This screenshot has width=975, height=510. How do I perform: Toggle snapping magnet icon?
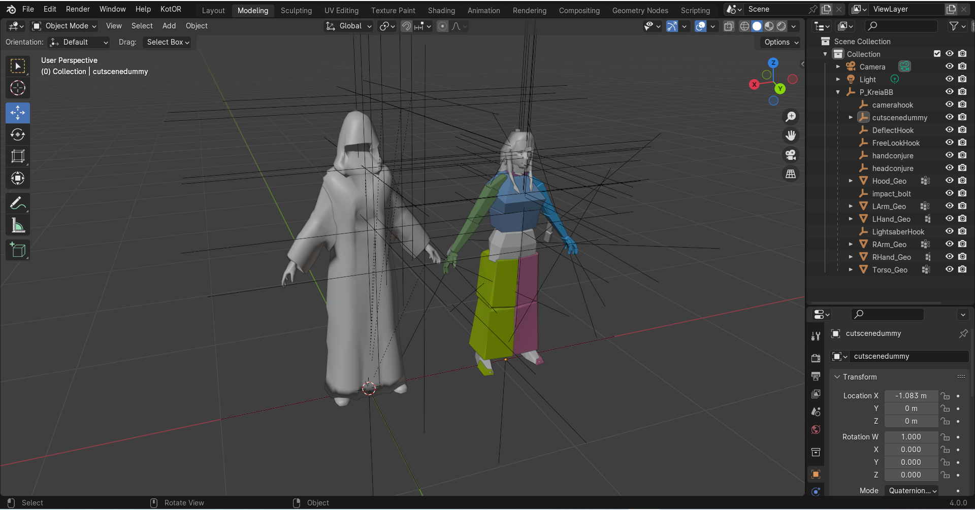coord(406,26)
